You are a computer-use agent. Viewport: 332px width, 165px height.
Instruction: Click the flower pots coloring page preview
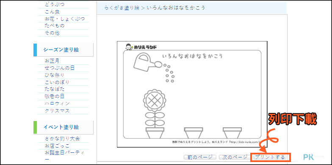pyautogui.click(x=192, y=94)
